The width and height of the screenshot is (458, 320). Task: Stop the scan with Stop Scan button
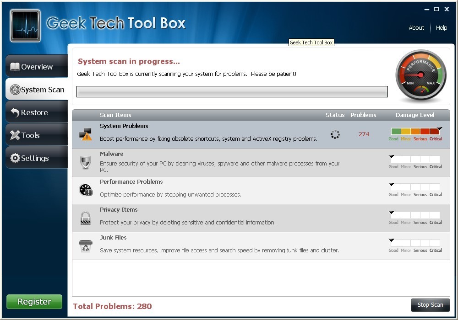(430, 305)
